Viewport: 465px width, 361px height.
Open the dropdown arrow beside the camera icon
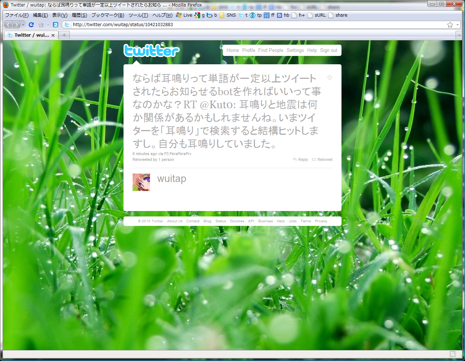(x=48, y=25)
